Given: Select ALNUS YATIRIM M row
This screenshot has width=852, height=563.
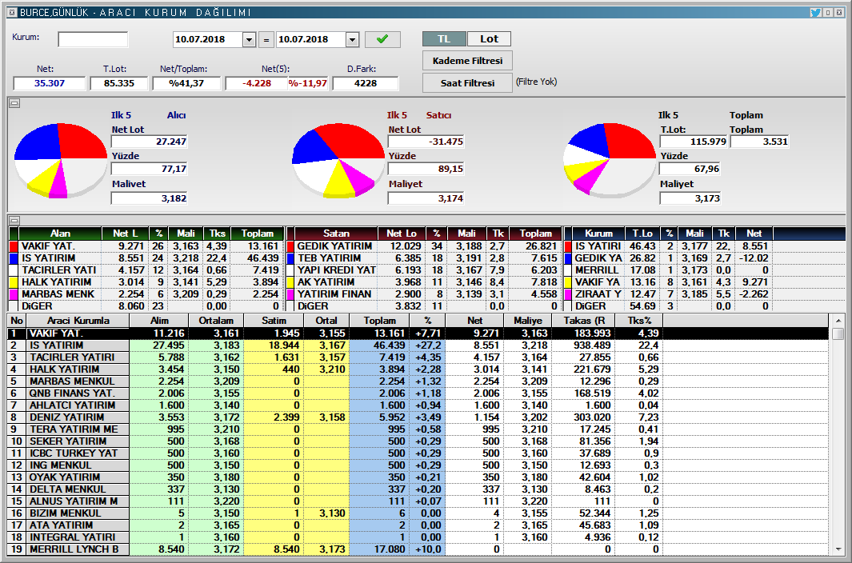Looking at the screenshot, I should pyautogui.click(x=418, y=501).
